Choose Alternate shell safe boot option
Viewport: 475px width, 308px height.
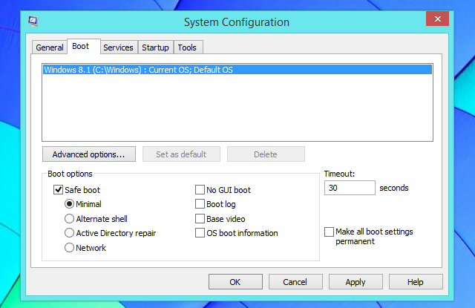point(70,219)
